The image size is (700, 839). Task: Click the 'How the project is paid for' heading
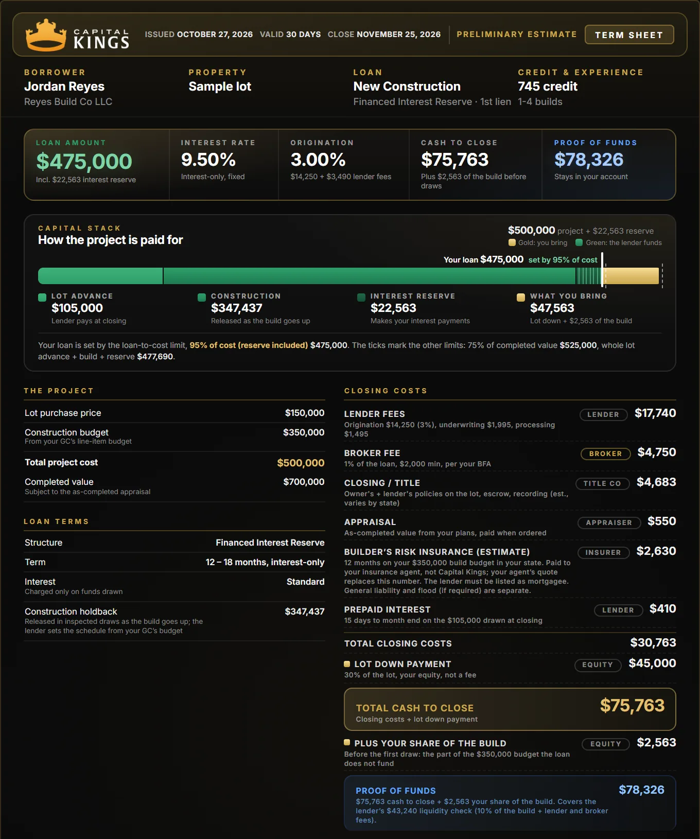point(111,240)
